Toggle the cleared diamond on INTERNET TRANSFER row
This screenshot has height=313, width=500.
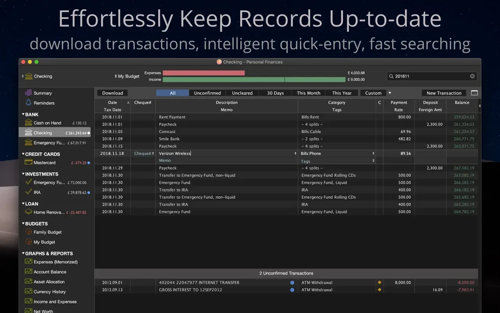click(379, 282)
